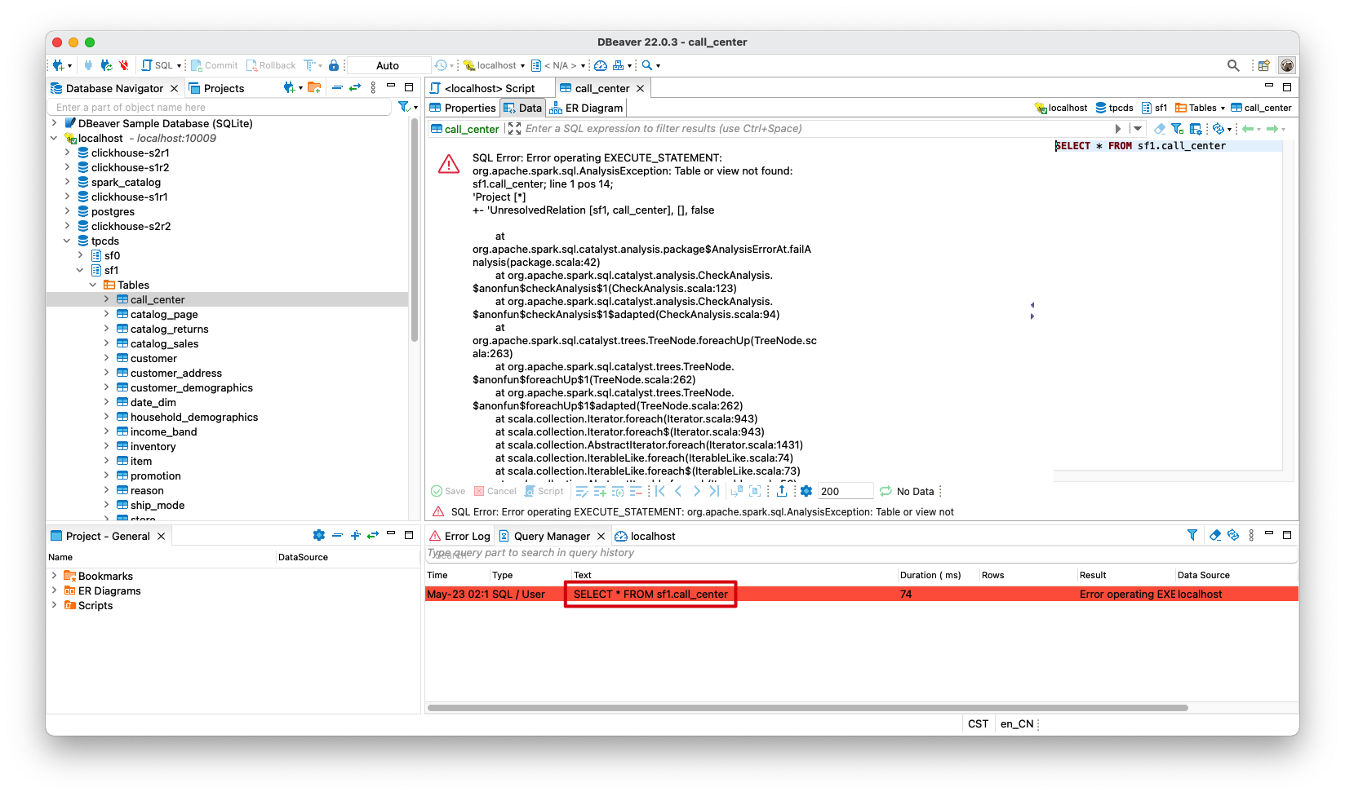This screenshot has width=1345, height=796.
Task: Select the SELECT * FROM sf1.call_center history row
Action: (861, 594)
